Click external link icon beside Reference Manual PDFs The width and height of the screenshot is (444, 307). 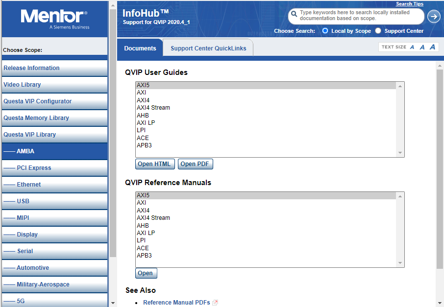[215, 303]
